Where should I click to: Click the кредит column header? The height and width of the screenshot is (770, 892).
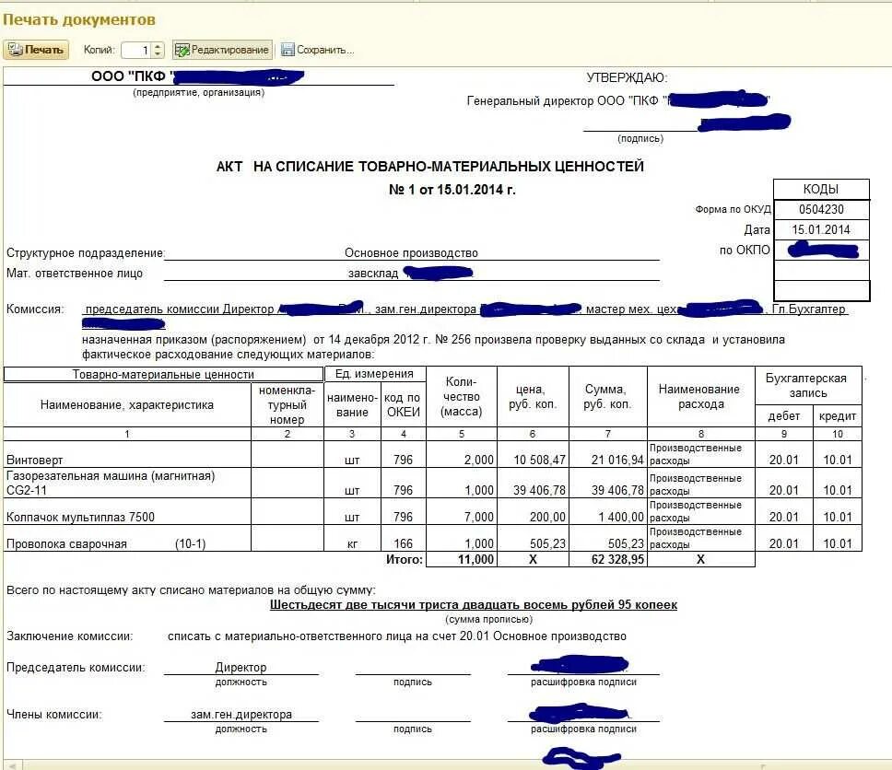[838, 415]
